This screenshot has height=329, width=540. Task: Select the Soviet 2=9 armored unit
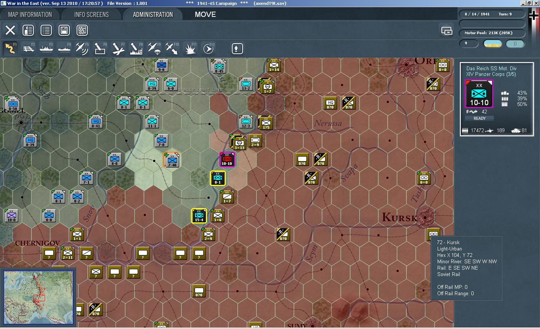pyautogui.click(x=255, y=140)
